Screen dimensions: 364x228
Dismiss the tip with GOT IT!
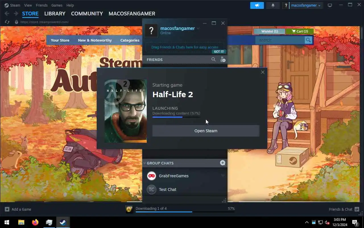coord(219,52)
